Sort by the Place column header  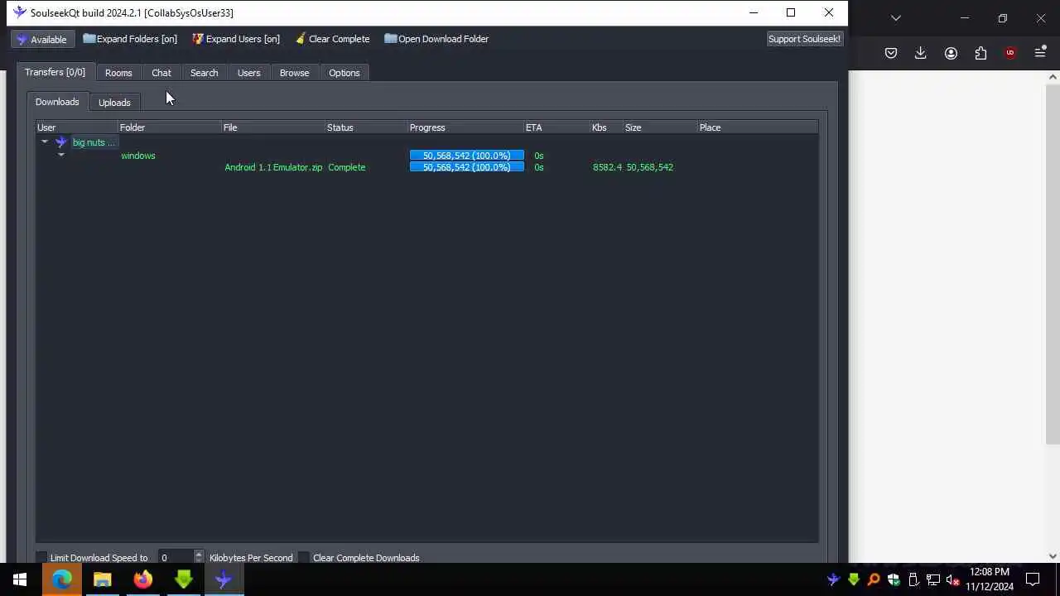(x=758, y=127)
